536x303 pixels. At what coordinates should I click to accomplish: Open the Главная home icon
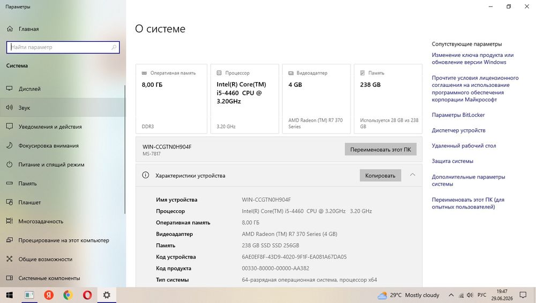pos(10,29)
